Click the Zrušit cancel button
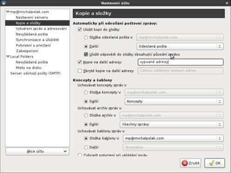 pos(190,163)
